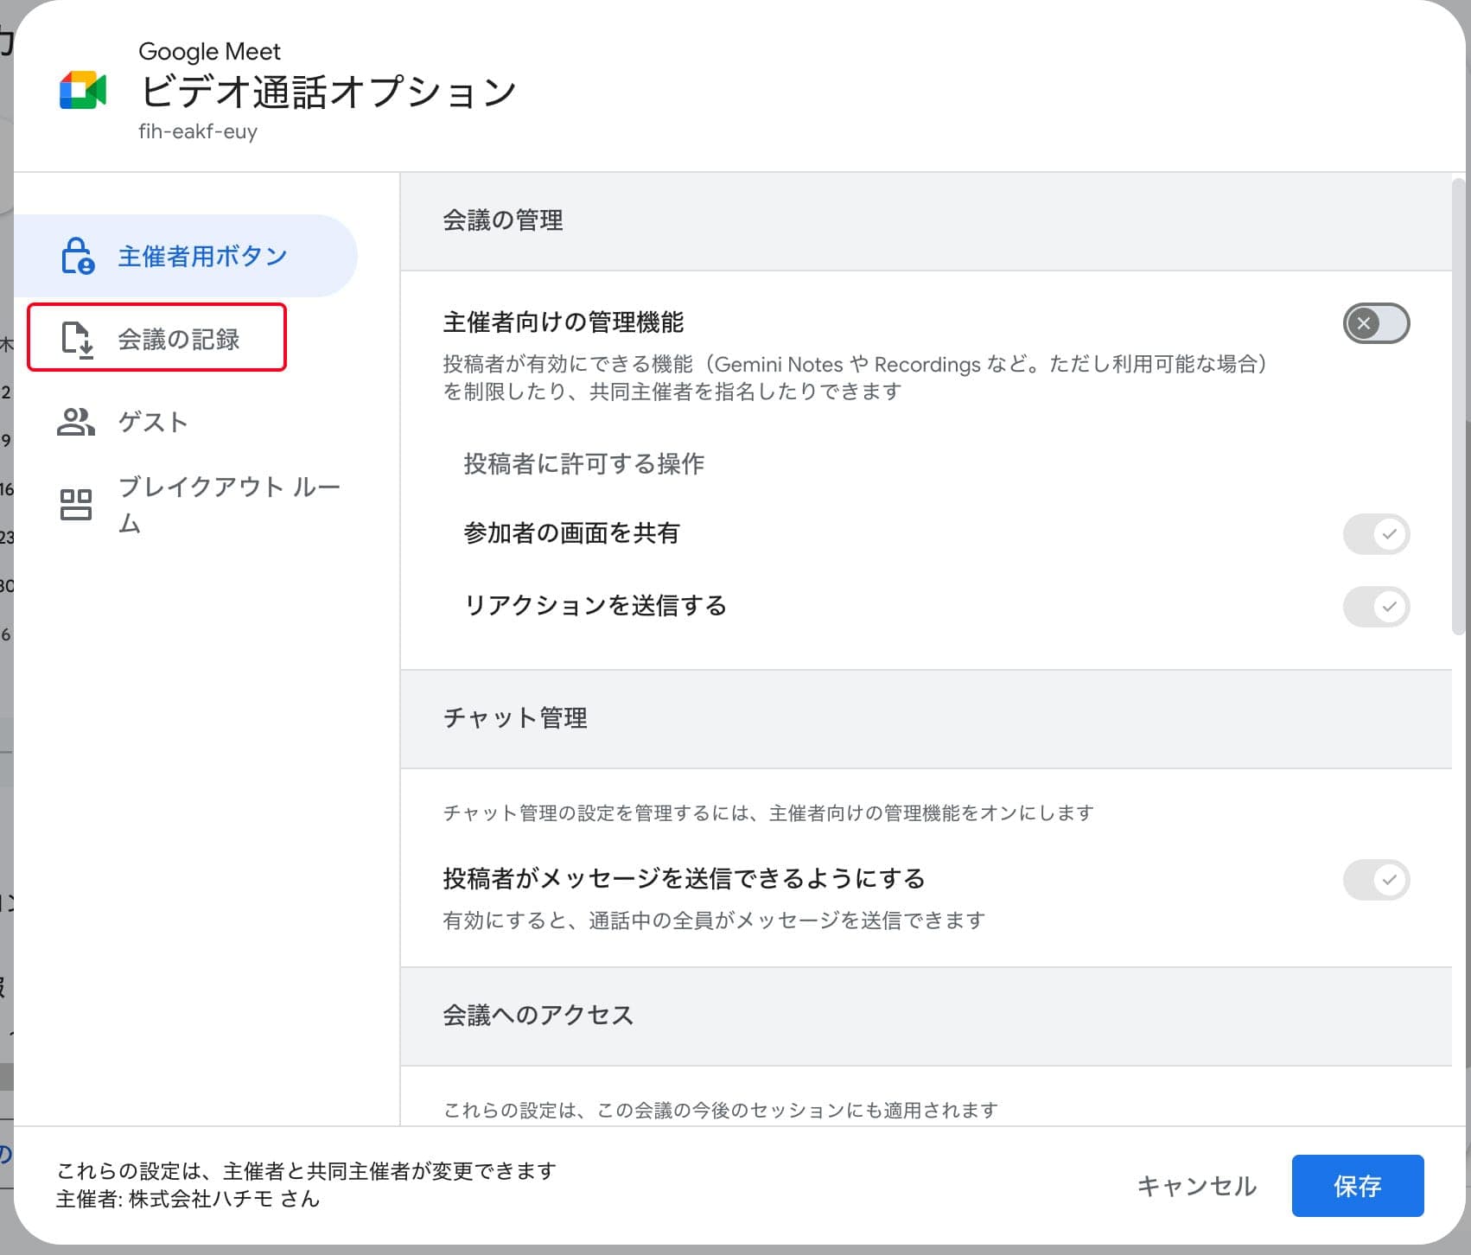Image resolution: width=1471 pixels, height=1255 pixels.
Task: Click the document download icon for 会議の記録
Action: (77, 339)
